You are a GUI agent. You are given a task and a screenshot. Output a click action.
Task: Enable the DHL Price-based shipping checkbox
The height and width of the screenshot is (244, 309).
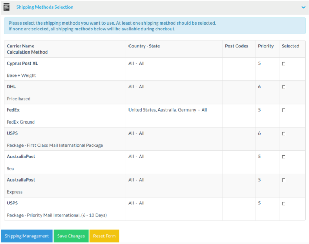tap(284, 87)
